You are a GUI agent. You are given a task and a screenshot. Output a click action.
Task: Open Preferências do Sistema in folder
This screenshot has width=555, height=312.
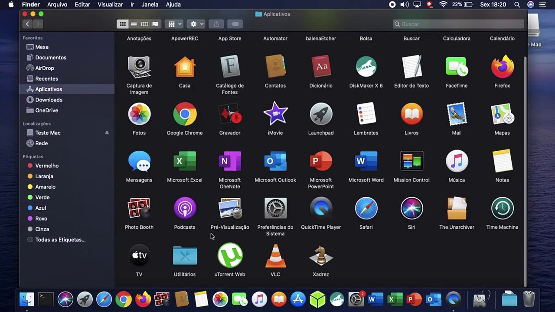[275, 209]
